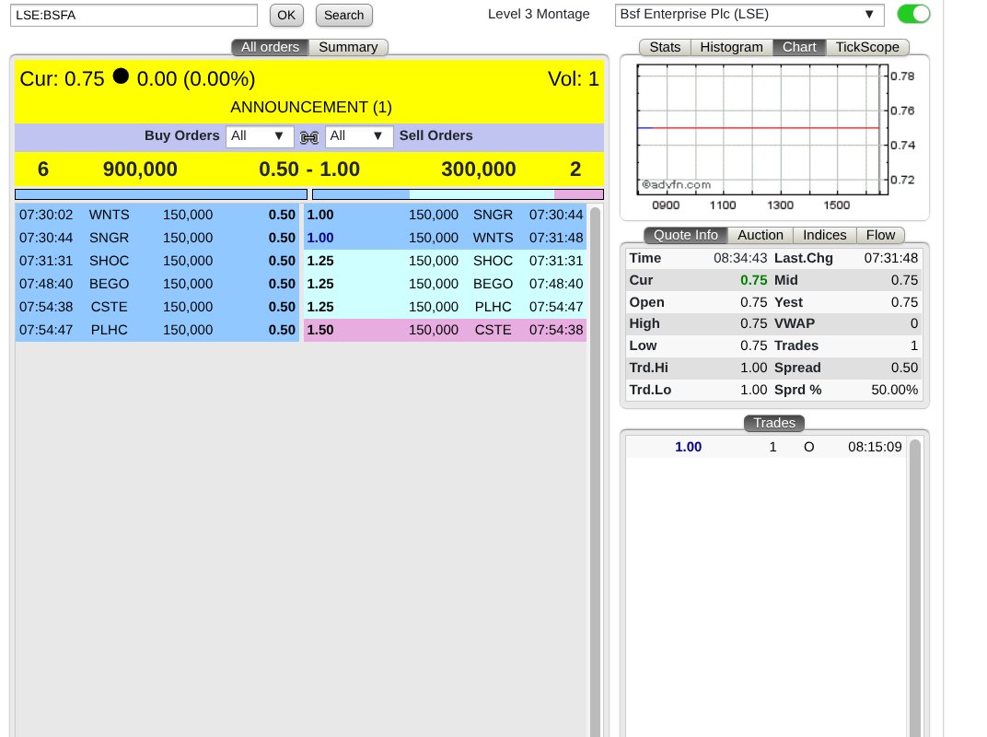Select WNTS buy order at 07:30:02

(157, 215)
